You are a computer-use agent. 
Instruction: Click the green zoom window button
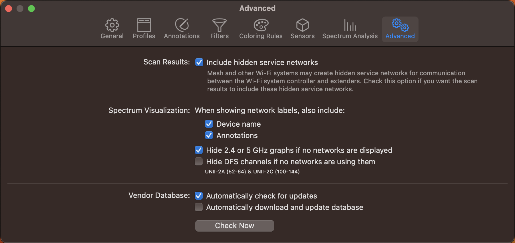coord(31,9)
